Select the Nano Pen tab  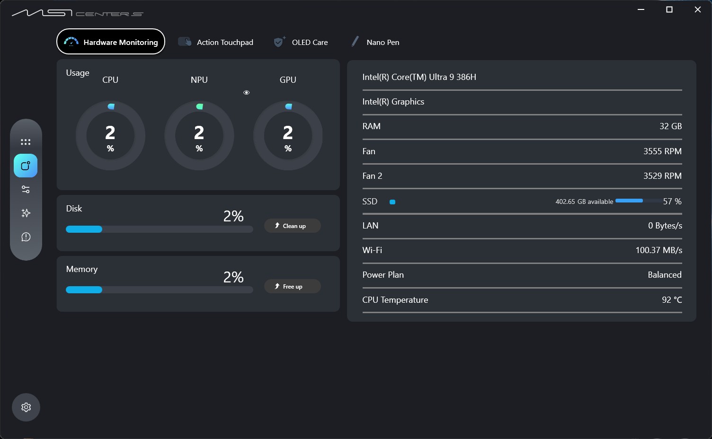tap(375, 42)
